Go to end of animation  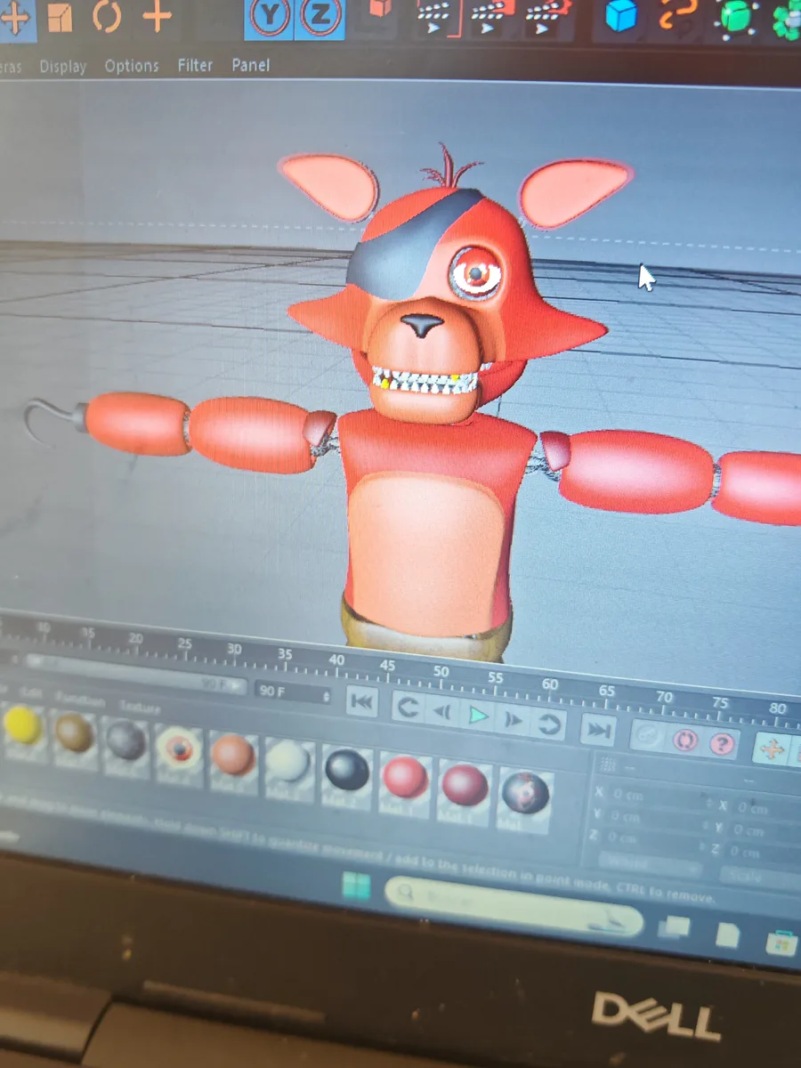pos(598,730)
